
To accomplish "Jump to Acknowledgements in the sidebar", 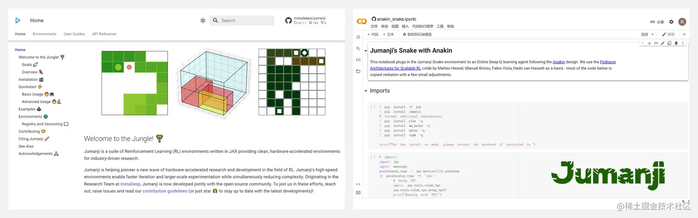I will tap(38, 154).
